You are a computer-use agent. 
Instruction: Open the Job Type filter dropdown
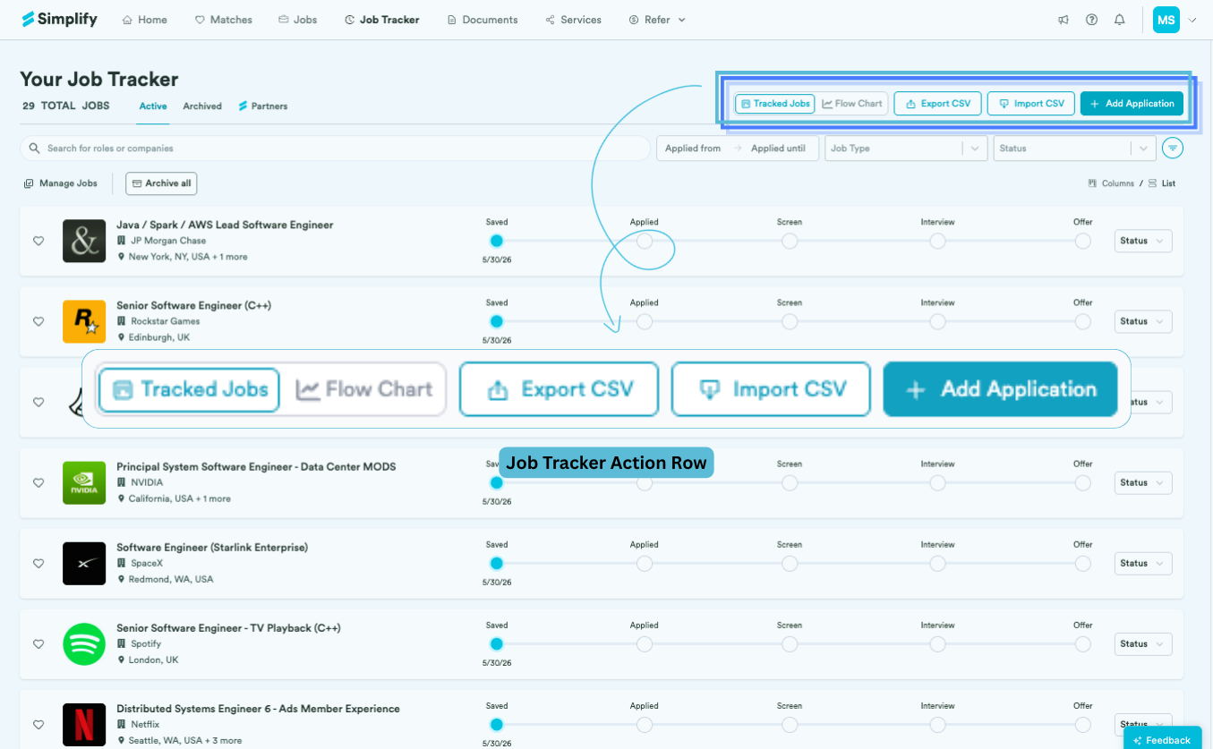(906, 149)
